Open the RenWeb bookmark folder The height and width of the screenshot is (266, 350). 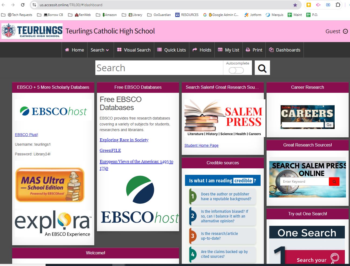80,15
